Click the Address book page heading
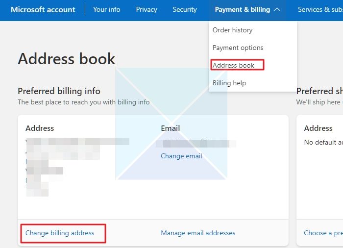 pos(66,59)
